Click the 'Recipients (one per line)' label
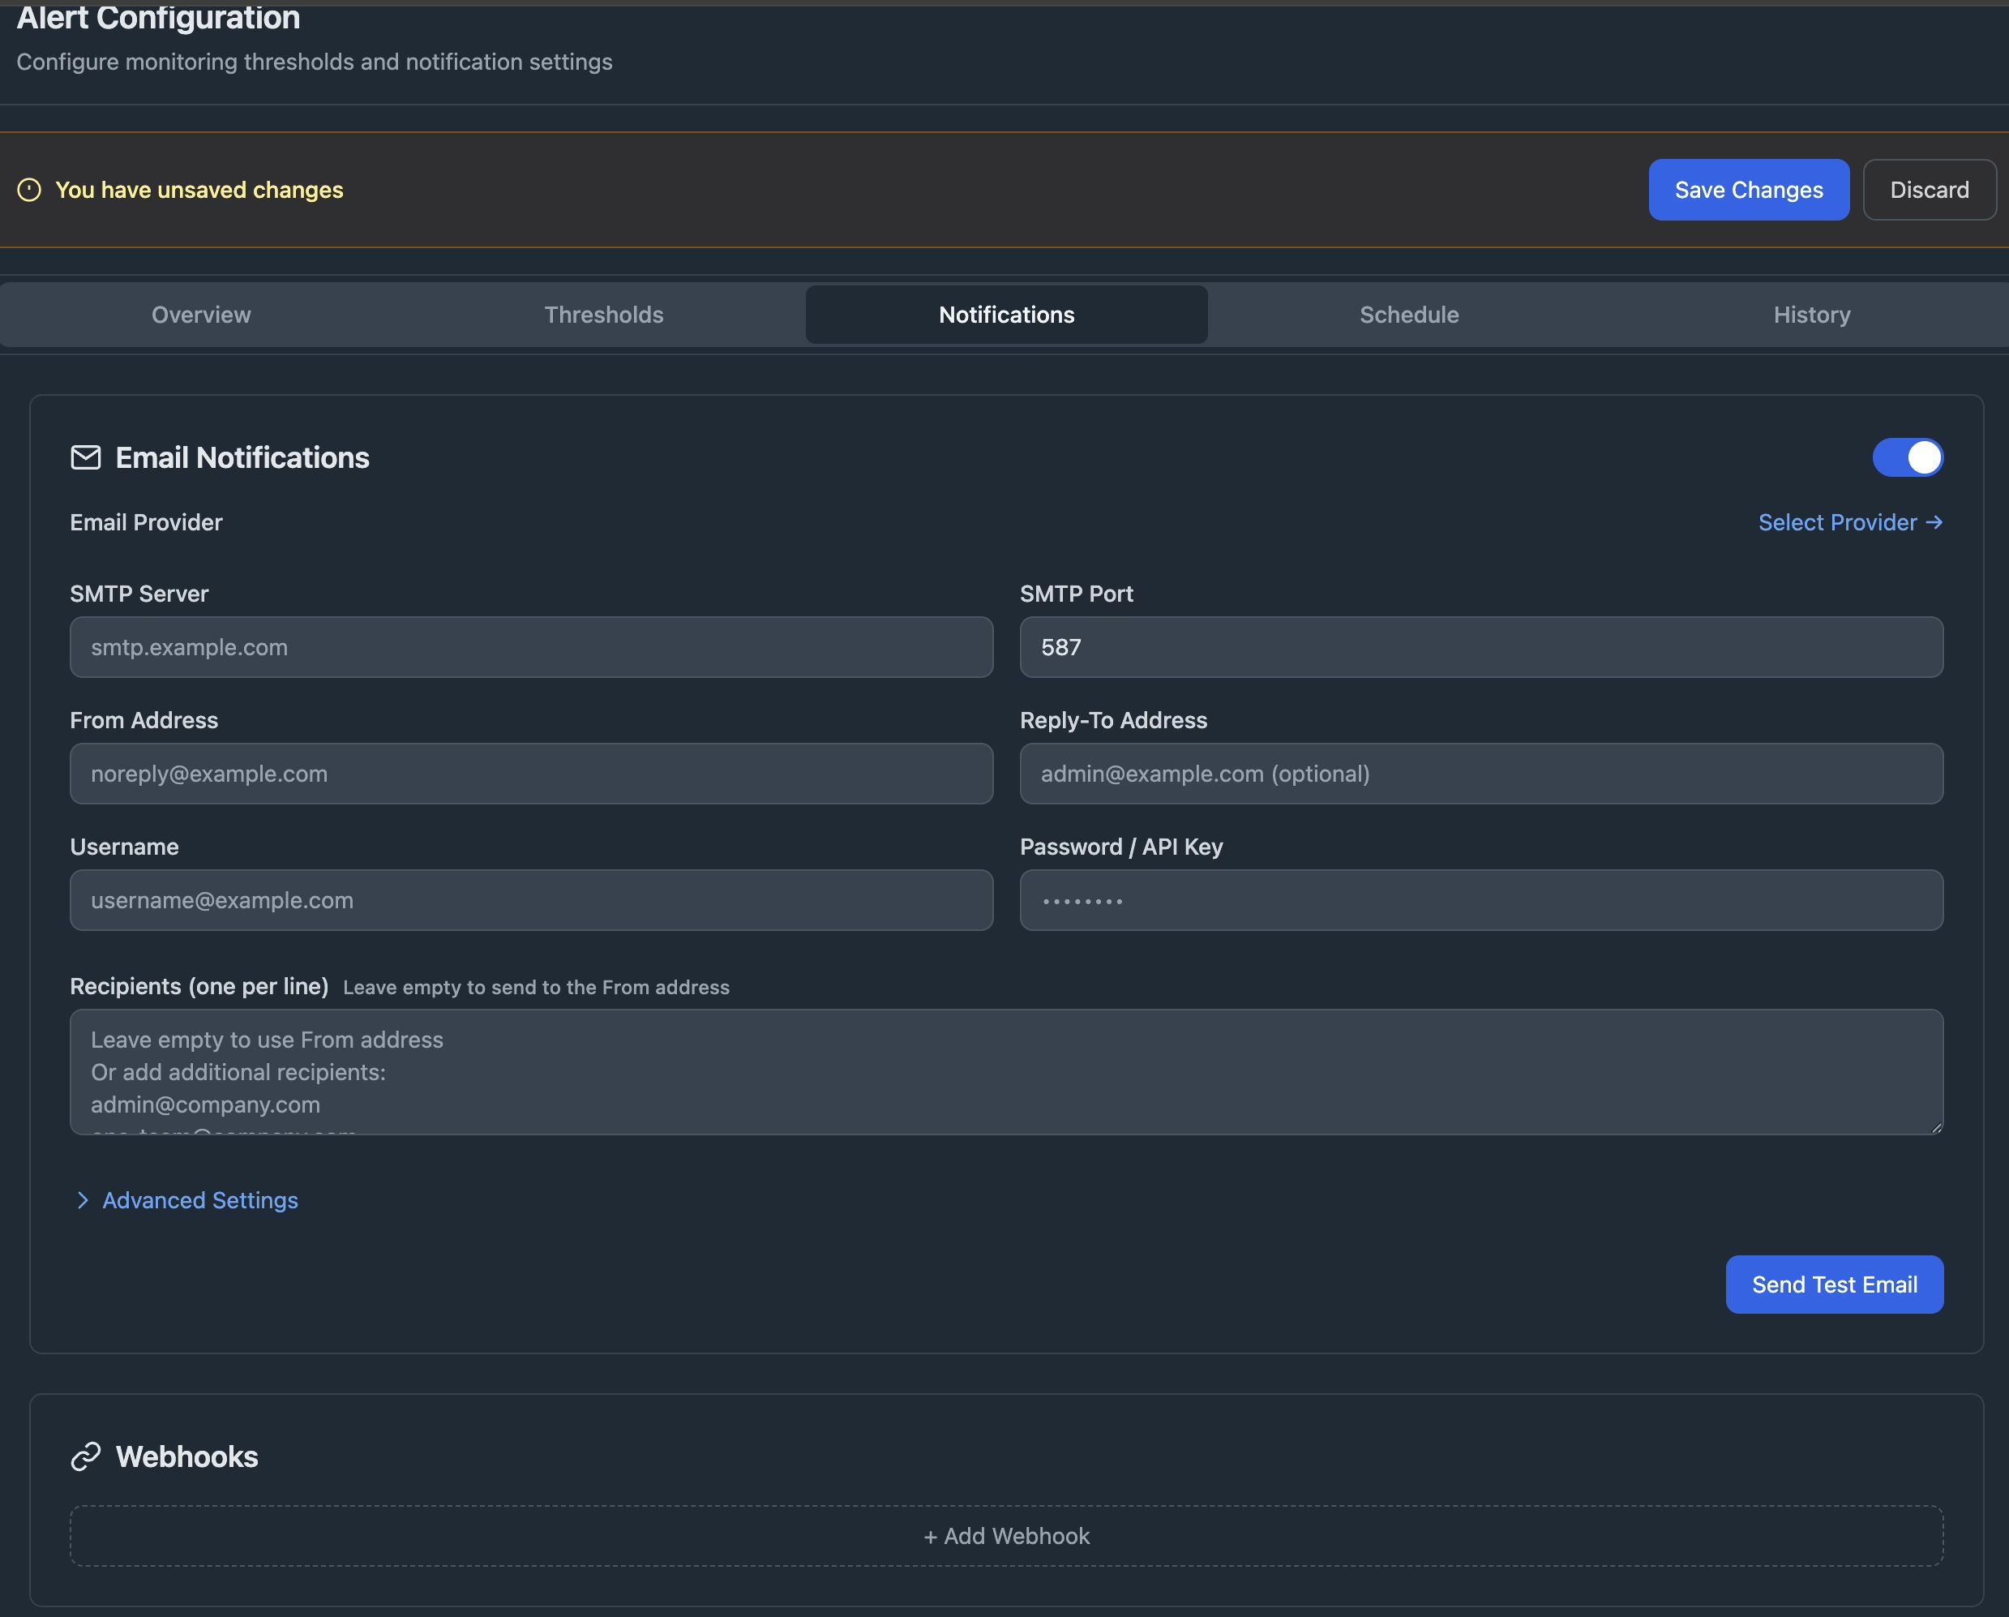This screenshot has width=2009, height=1617. tap(199, 987)
